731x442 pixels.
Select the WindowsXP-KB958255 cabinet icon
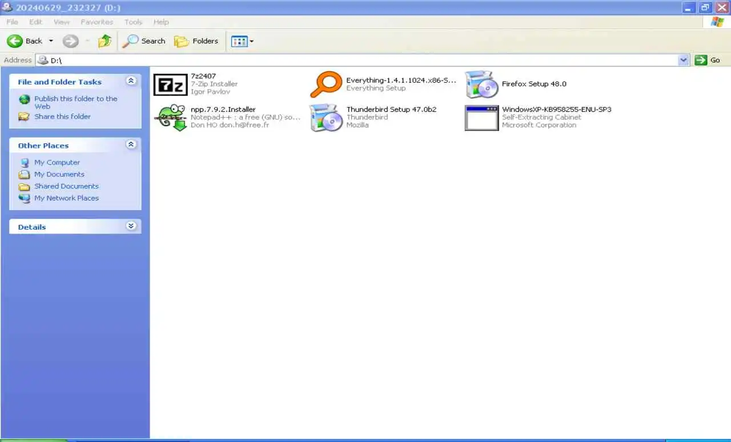(x=481, y=118)
